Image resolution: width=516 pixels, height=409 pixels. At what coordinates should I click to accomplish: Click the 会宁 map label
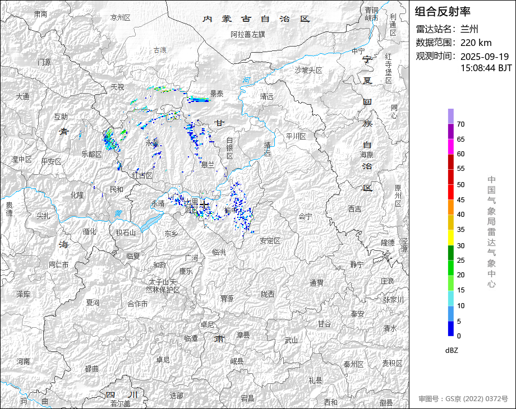(305, 216)
